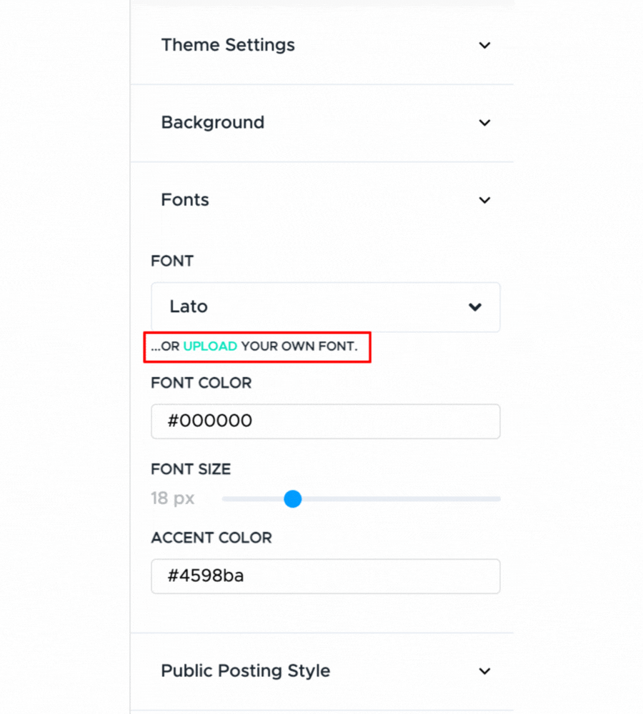The image size is (643, 714).
Task: Click the chevron beside Theme Settings
Action: pyautogui.click(x=484, y=45)
